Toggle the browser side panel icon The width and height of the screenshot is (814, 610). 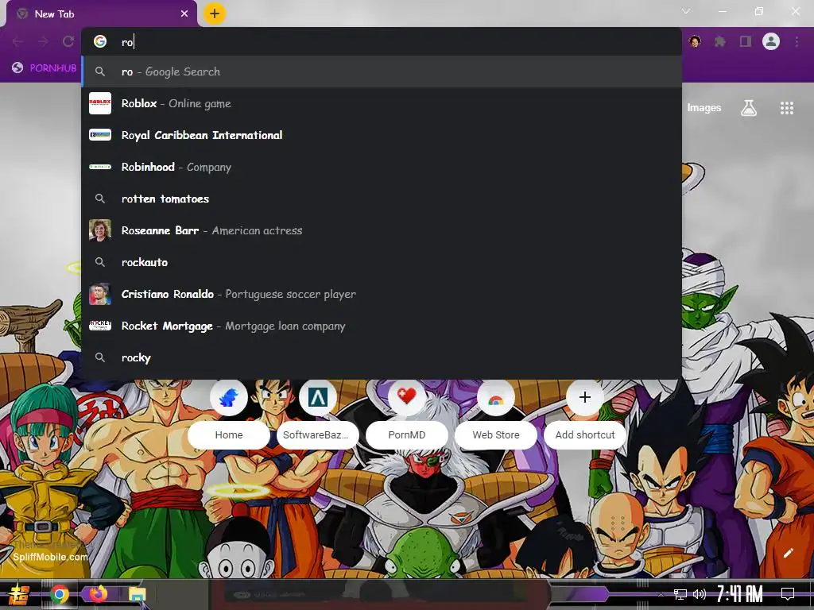pos(746,41)
